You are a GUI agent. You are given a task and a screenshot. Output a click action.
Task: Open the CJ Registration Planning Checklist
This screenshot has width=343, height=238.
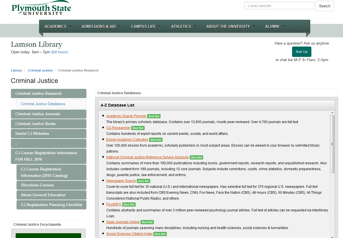pyautogui.click(x=51, y=205)
